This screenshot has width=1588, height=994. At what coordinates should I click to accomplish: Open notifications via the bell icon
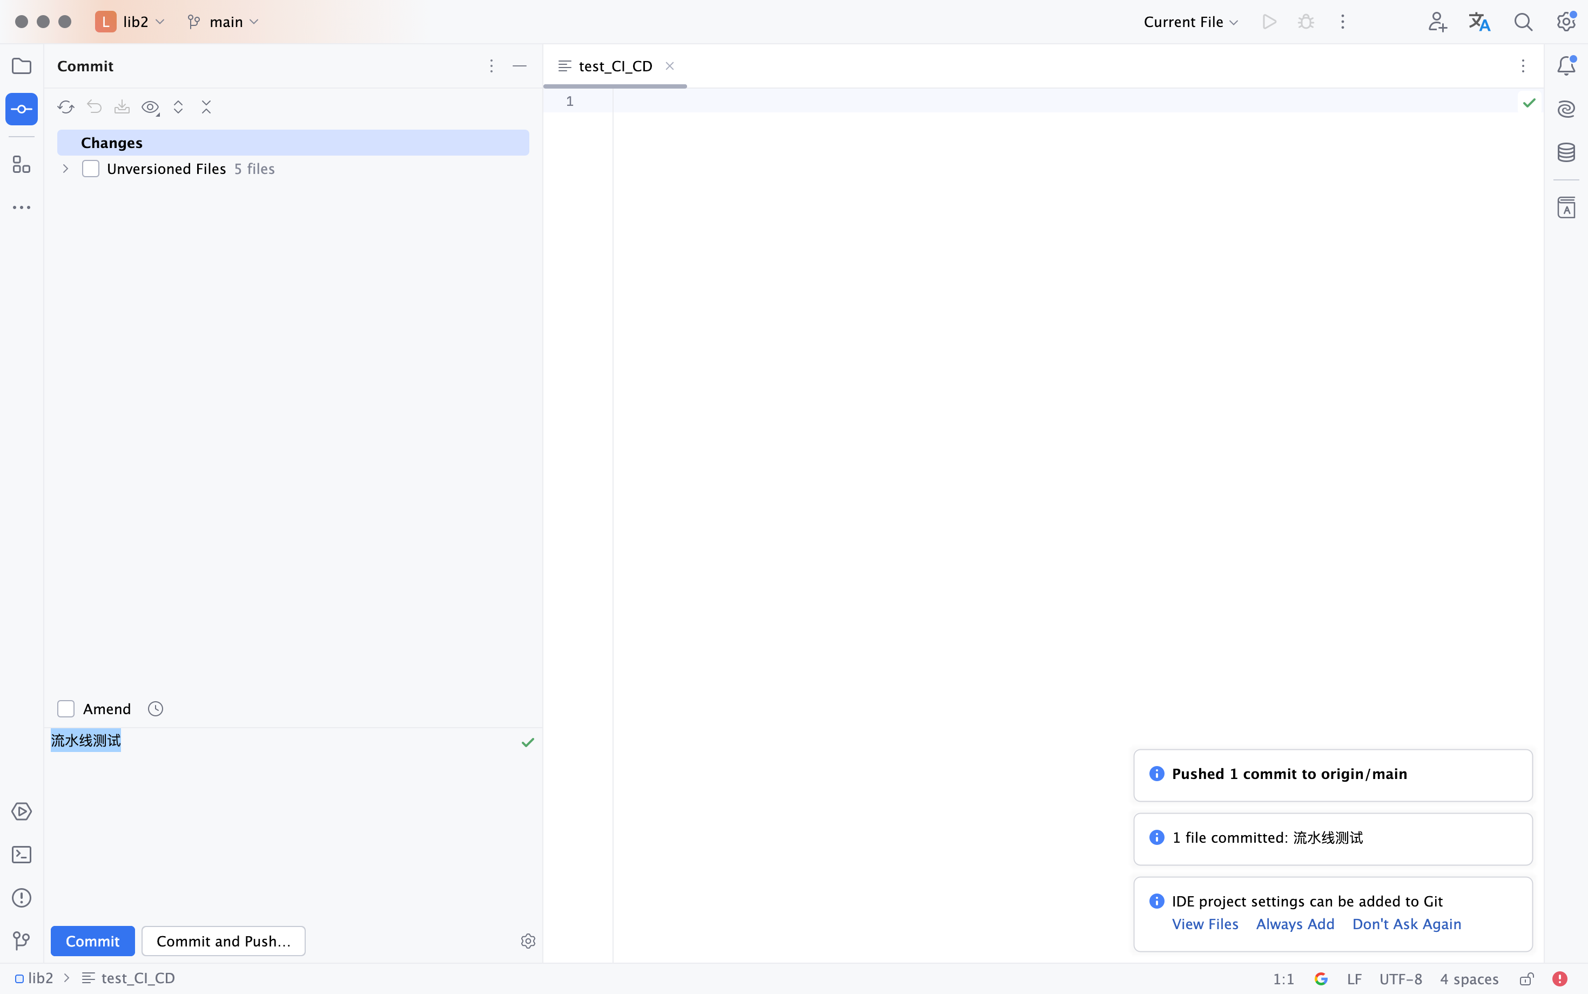[x=1567, y=66]
